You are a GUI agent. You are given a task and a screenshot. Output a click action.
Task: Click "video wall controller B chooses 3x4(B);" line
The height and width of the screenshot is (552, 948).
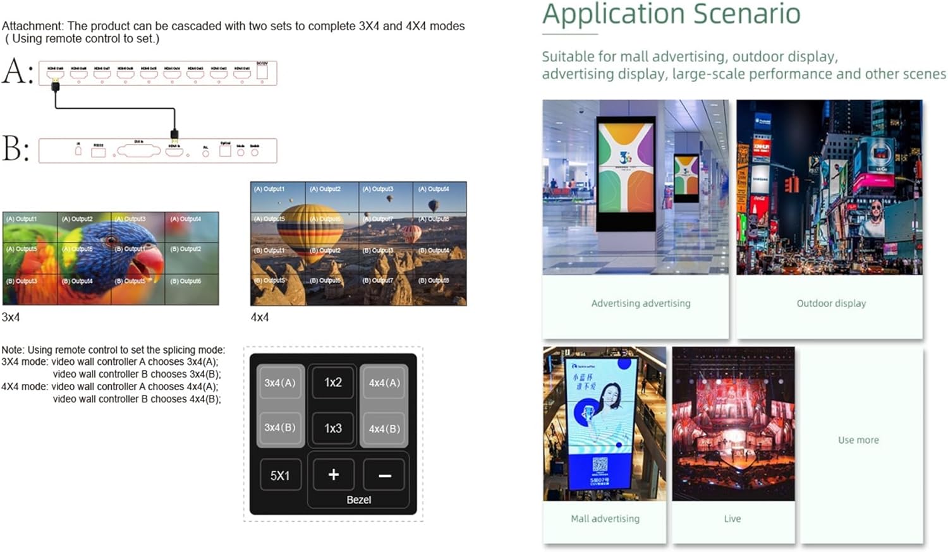(x=137, y=374)
